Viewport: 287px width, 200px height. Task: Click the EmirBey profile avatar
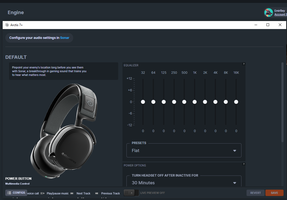tap(269, 13)
